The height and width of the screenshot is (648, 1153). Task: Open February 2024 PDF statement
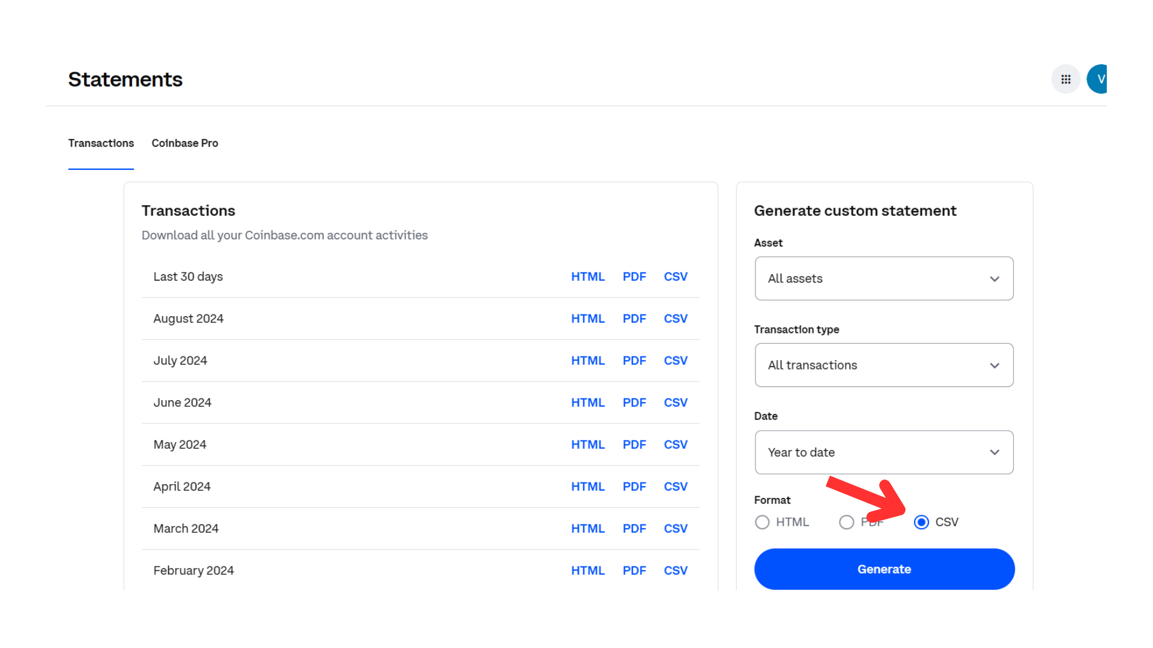click(x=634, y=571)
